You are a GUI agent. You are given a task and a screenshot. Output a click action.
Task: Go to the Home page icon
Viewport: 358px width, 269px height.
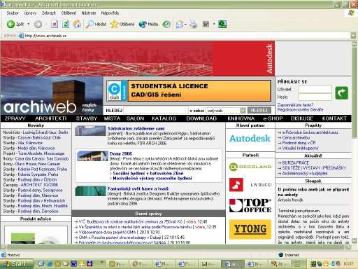point(77,24)
